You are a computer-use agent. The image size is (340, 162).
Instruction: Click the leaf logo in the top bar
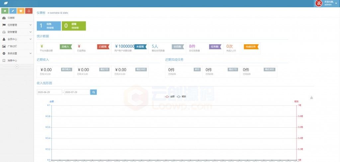6,3
